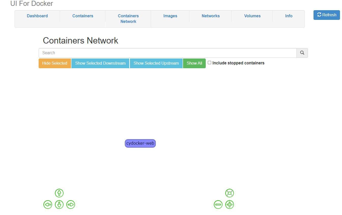Go to the Containers tab
This screenshot has height=215, width=342.
[x=83, y=16]
